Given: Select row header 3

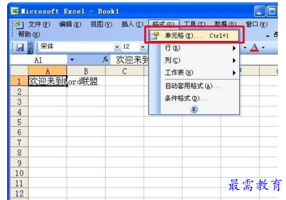Looking at the screenshot, I should coord(20,101).
